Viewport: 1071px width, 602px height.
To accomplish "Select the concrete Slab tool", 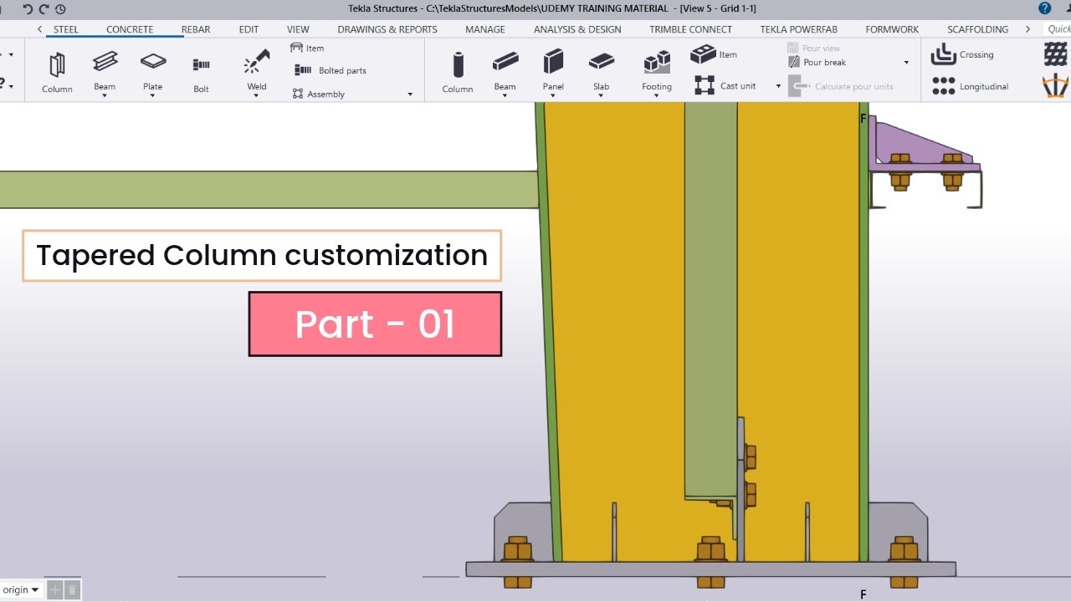I will [x=601, y=70].
